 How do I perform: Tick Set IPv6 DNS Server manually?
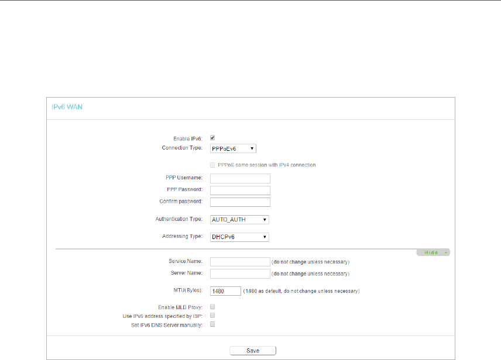pos(212,324)
